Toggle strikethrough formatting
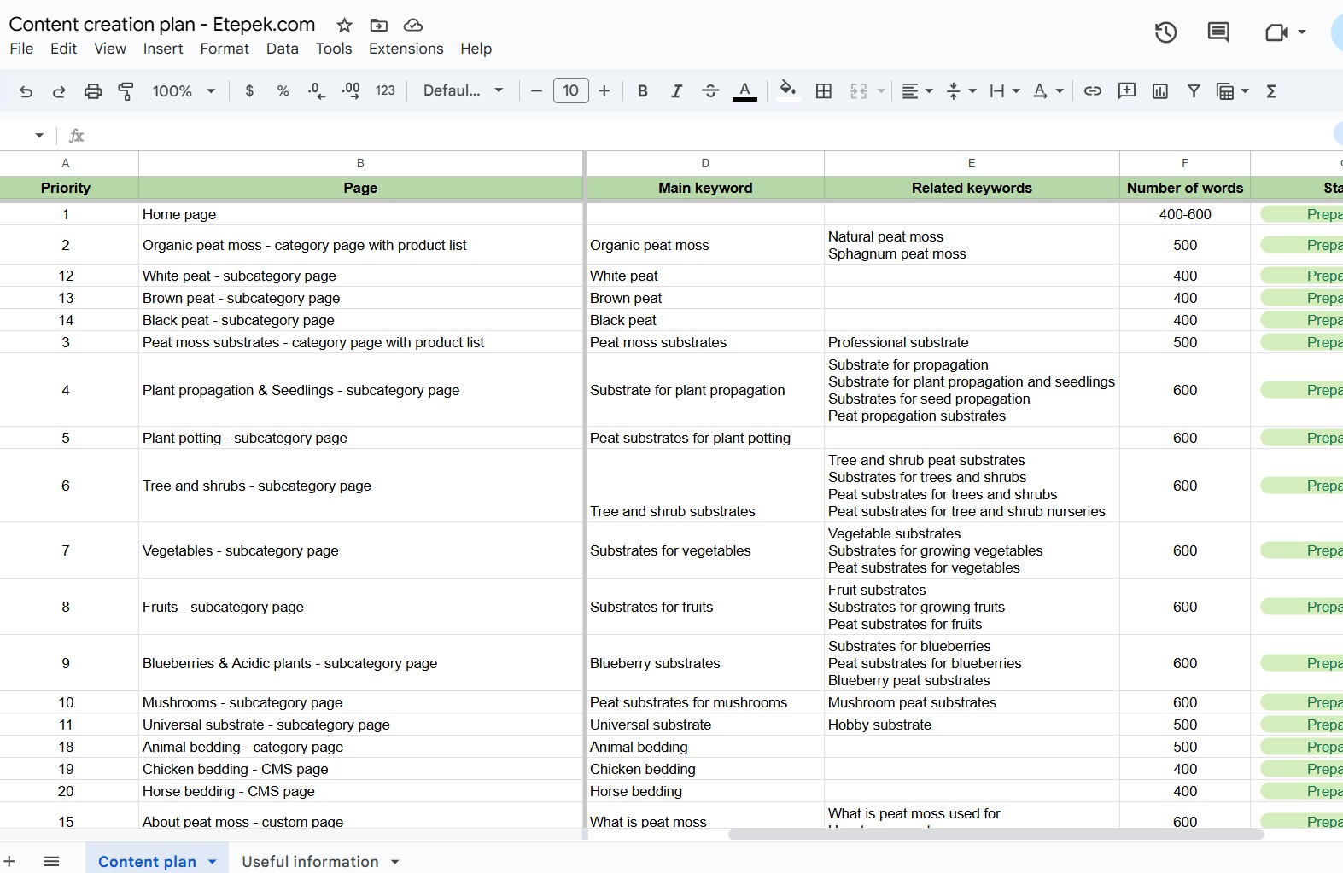 coord(710,91)
